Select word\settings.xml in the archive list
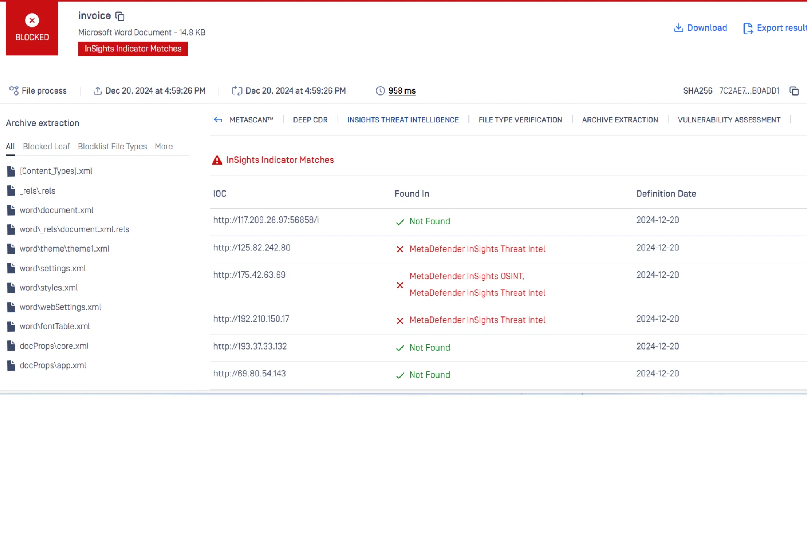 [x=53, y=269]
